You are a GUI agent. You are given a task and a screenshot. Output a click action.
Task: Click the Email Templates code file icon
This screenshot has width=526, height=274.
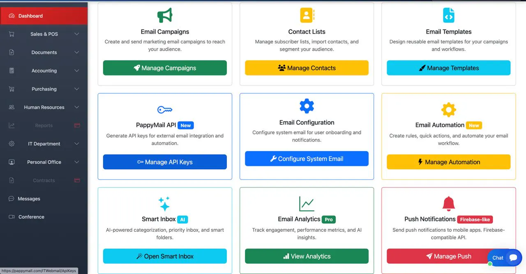(448, 16)
